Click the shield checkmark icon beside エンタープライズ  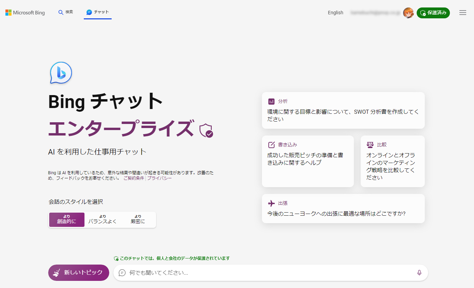206,130
